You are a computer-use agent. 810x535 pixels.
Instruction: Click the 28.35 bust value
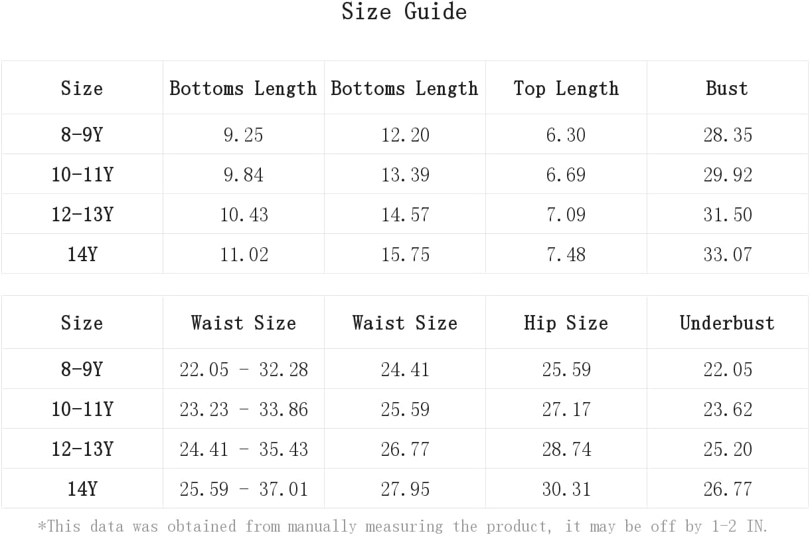tap(728, 135)
